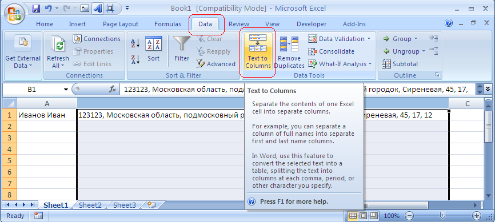Open Advanced filter options
Image resolution: width=495 pixels, height=222 pixels.
click(x=215, y=64)
